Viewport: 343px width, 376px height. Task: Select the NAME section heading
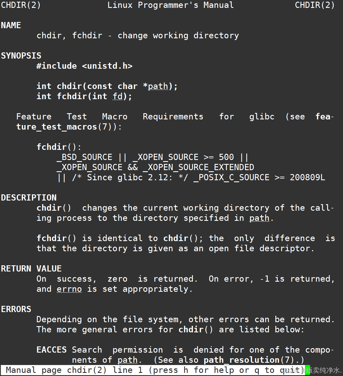[x=11, y=25]
